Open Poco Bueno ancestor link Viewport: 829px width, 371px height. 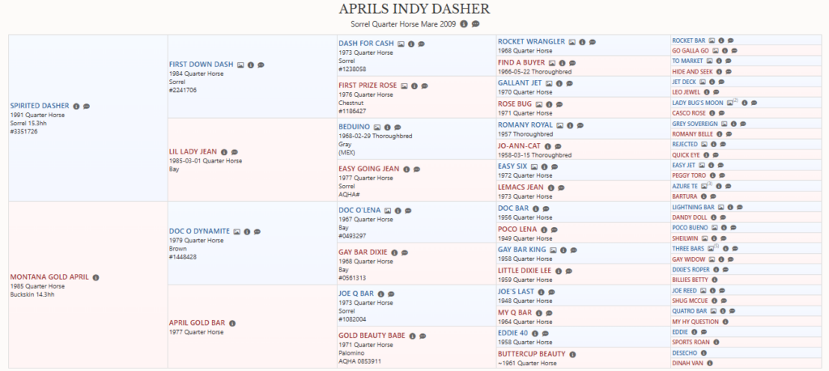coord(690,228)
